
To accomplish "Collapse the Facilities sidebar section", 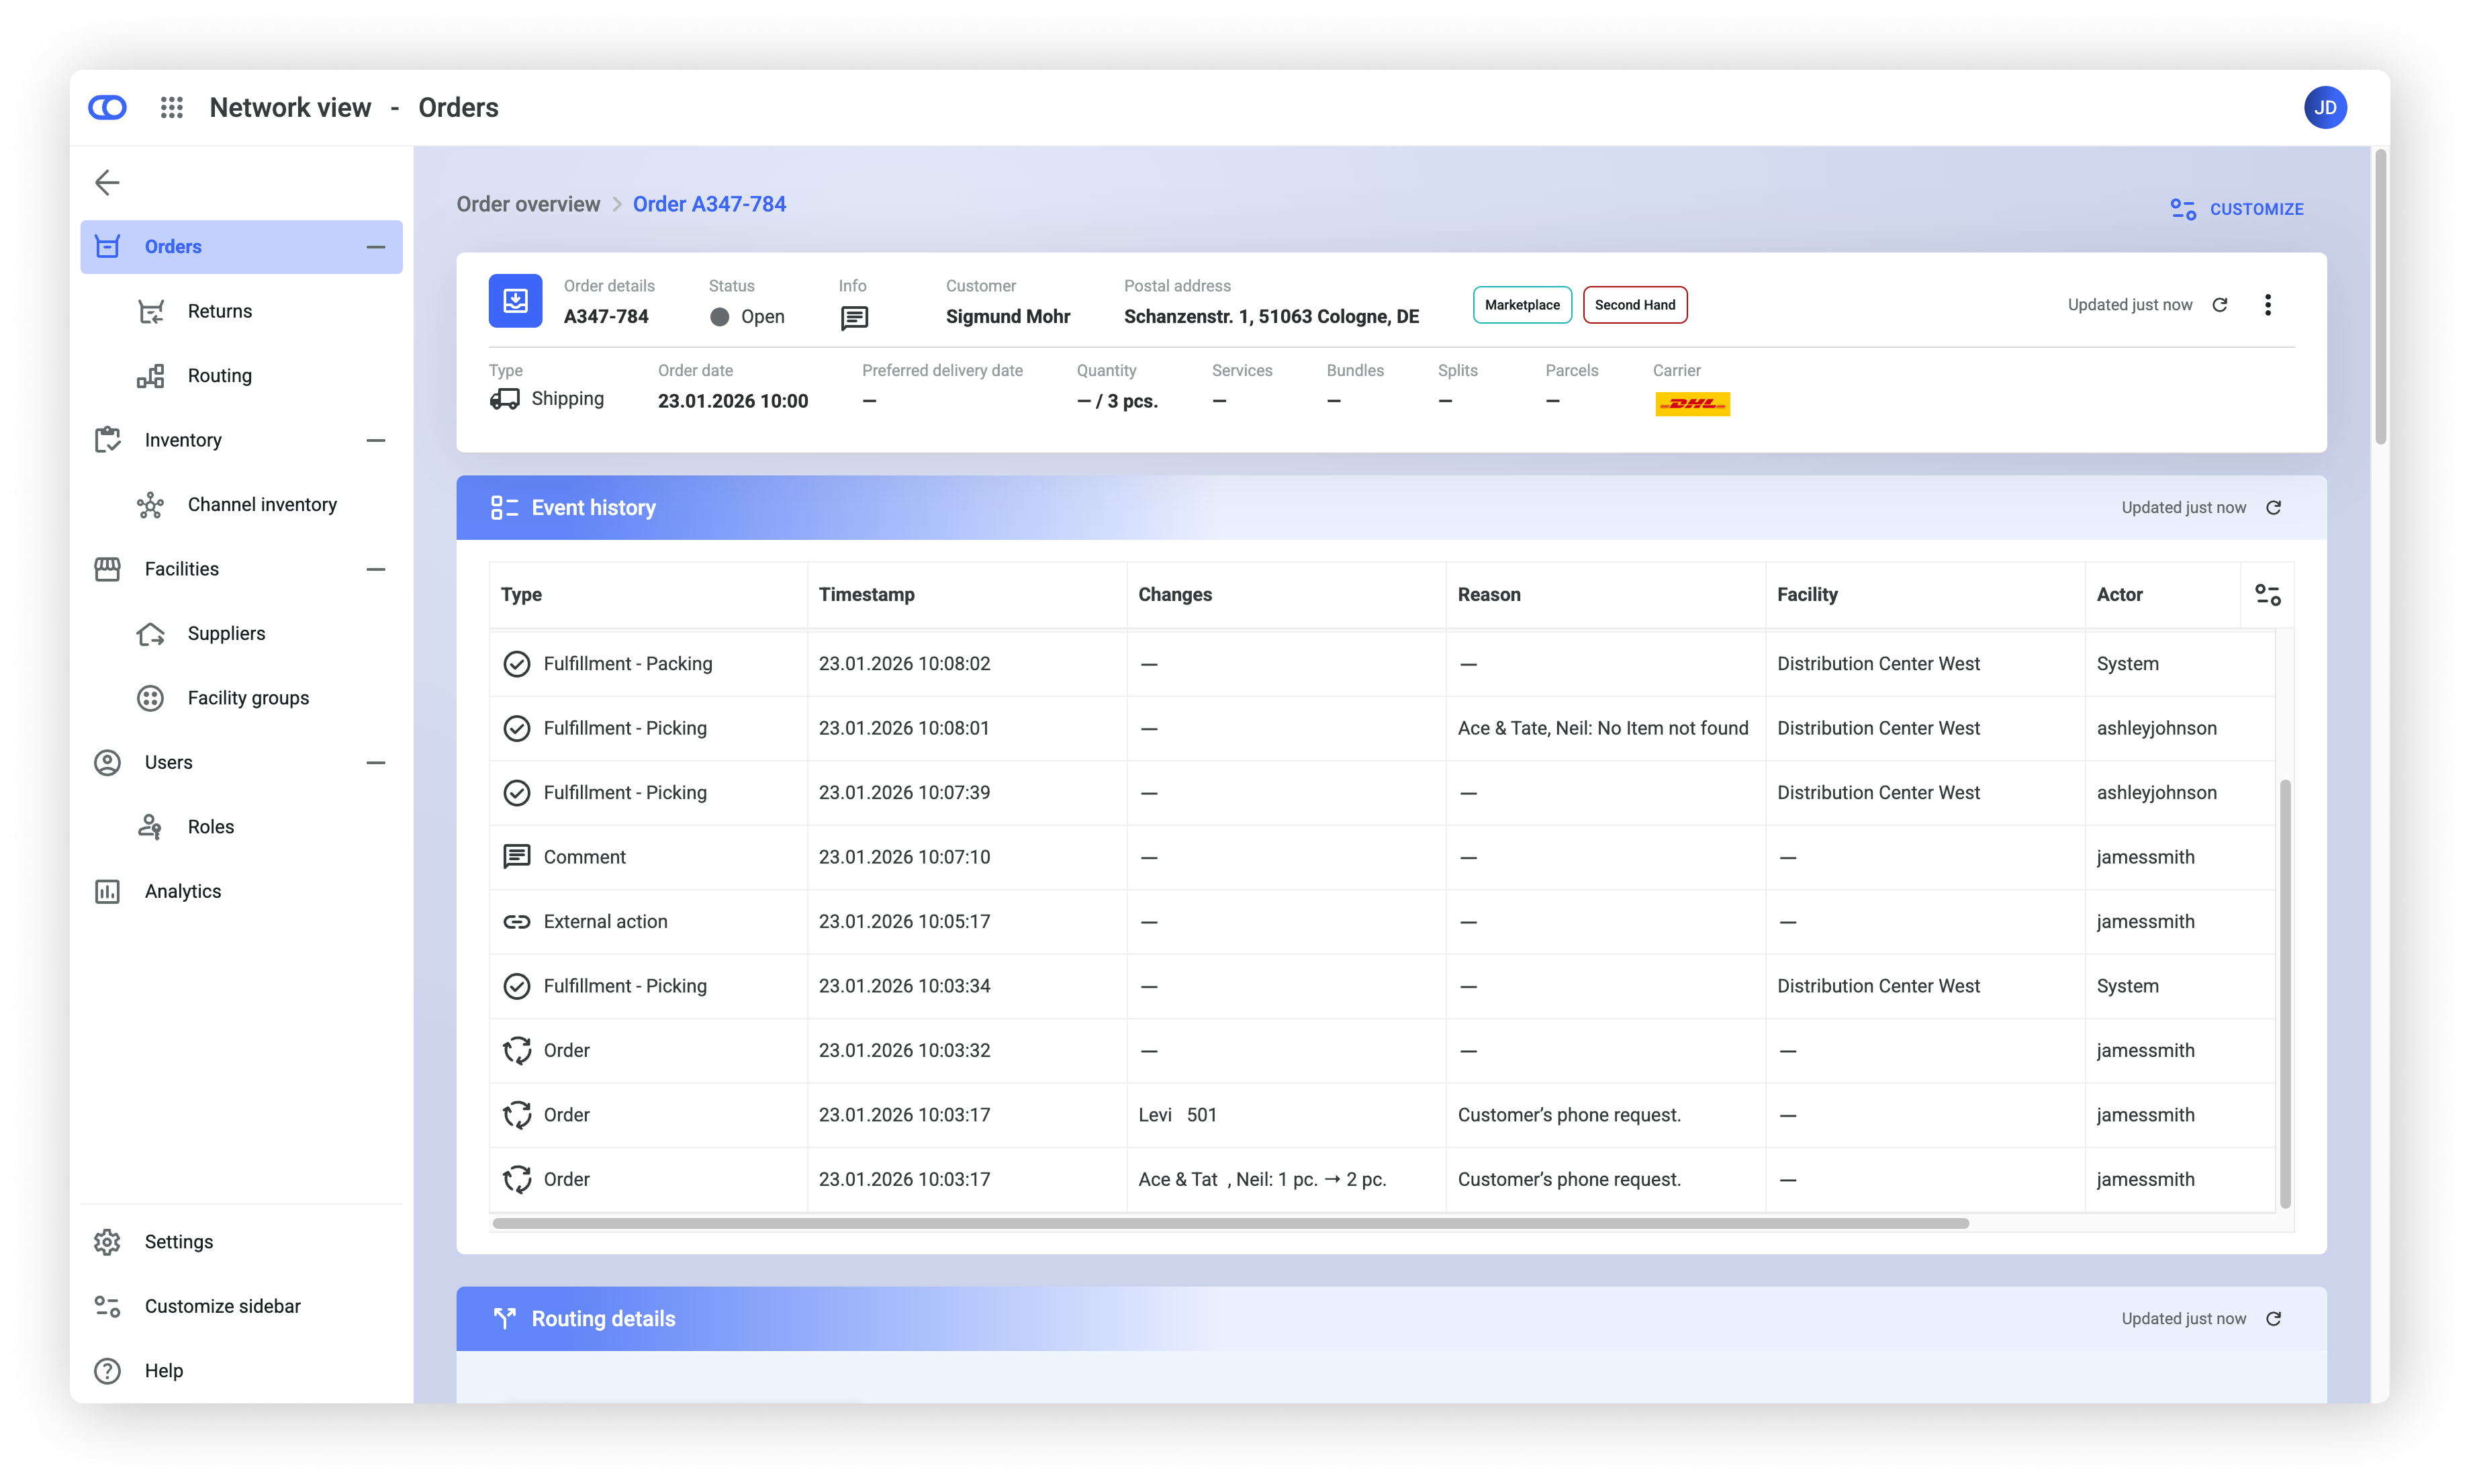I will (x=376, y=569).
